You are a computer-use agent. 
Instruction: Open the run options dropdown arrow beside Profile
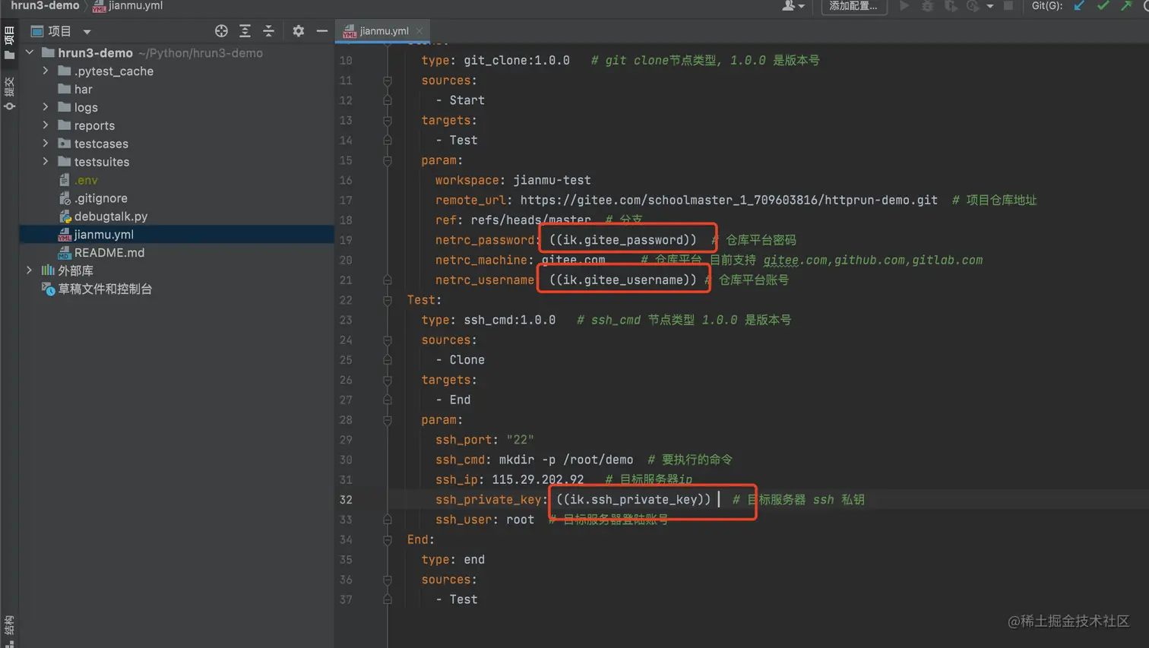989,6
